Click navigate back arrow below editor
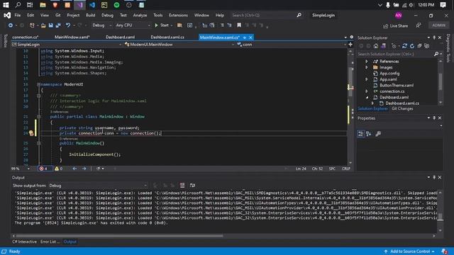This screenshot has height=255, width=454. (74, 169)
